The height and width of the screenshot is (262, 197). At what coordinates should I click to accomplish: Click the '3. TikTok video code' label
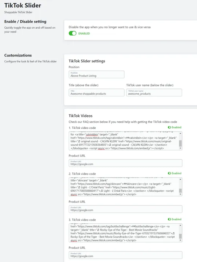(x=82, y=220)
